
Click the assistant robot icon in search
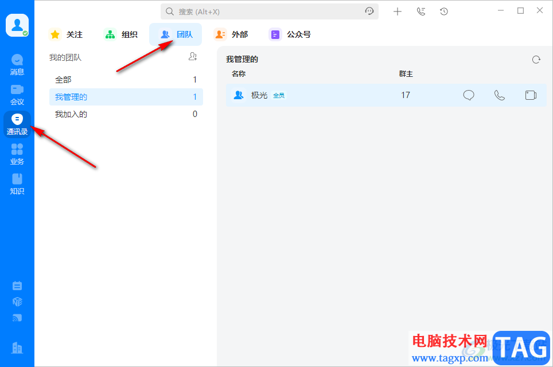click(x=369, y=11)
